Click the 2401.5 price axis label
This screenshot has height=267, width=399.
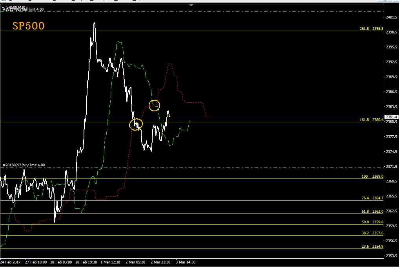[x=392, y=17]
